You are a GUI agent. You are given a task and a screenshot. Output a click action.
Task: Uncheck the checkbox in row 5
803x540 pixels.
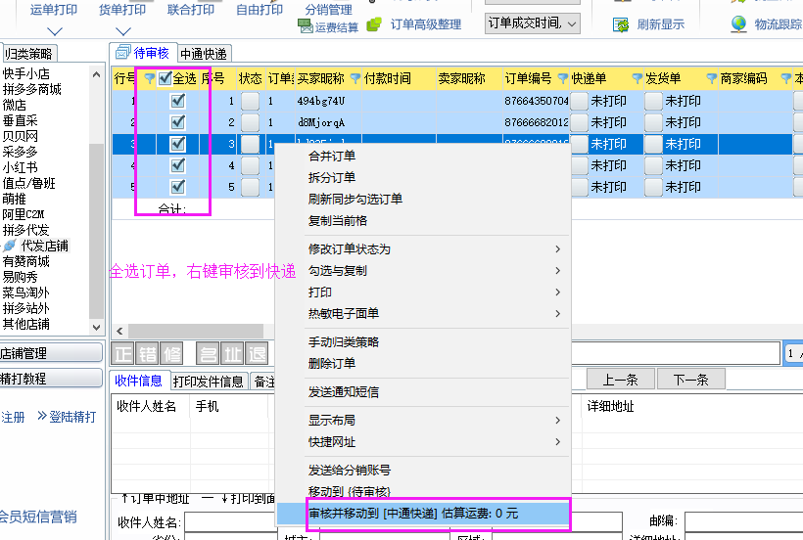(177, 187)
